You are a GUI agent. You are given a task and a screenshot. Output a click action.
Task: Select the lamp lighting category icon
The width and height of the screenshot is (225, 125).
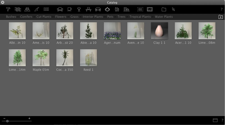(x=79, y=9)
